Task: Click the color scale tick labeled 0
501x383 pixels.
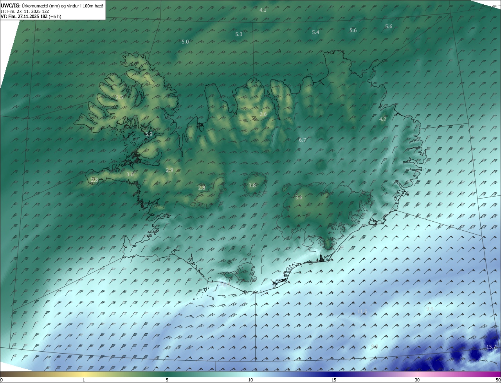Action: point(2,380)
